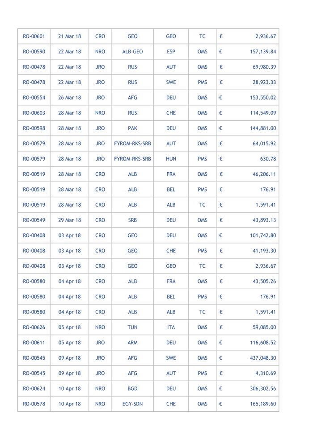Click the amount 157,139.84
The height and width of the screenshot is (444, 313).
[262, 52]
